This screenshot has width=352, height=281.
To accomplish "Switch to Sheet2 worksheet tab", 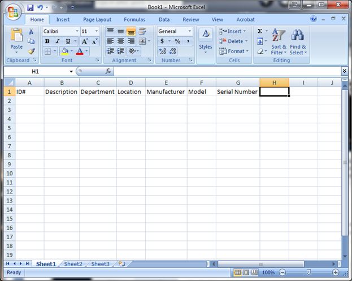I will 73,264.
